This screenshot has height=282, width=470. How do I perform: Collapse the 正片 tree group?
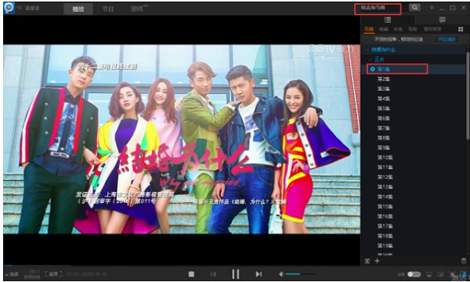coord(371,60)
